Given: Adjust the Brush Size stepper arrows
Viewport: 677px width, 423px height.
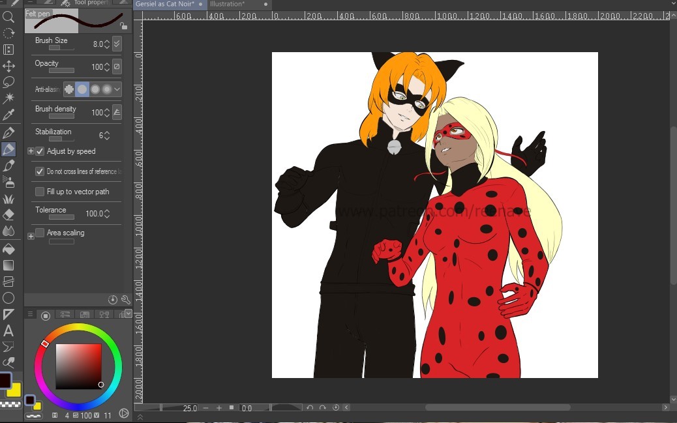Looking at the screenshot, I should click(107, 44).
